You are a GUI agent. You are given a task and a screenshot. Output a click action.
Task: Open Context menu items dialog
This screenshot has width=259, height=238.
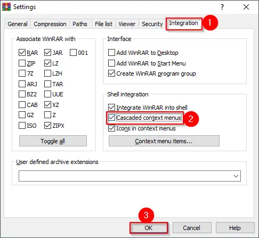[164, 141]
